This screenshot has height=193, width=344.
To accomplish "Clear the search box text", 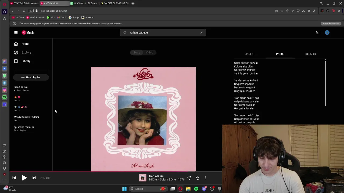I will pos(201,32).
